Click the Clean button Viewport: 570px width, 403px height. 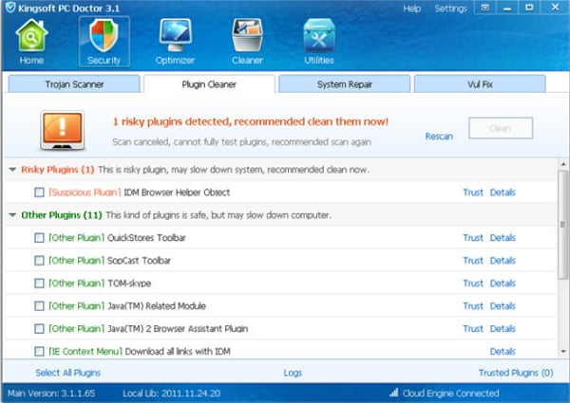coord(501,128)
